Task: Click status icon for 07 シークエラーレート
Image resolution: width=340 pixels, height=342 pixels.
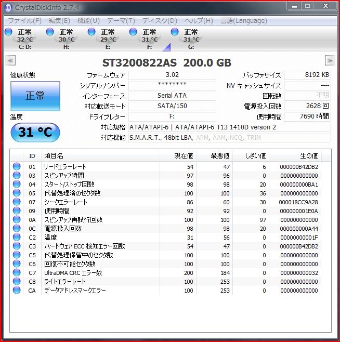Action: (x=17, y=202)
